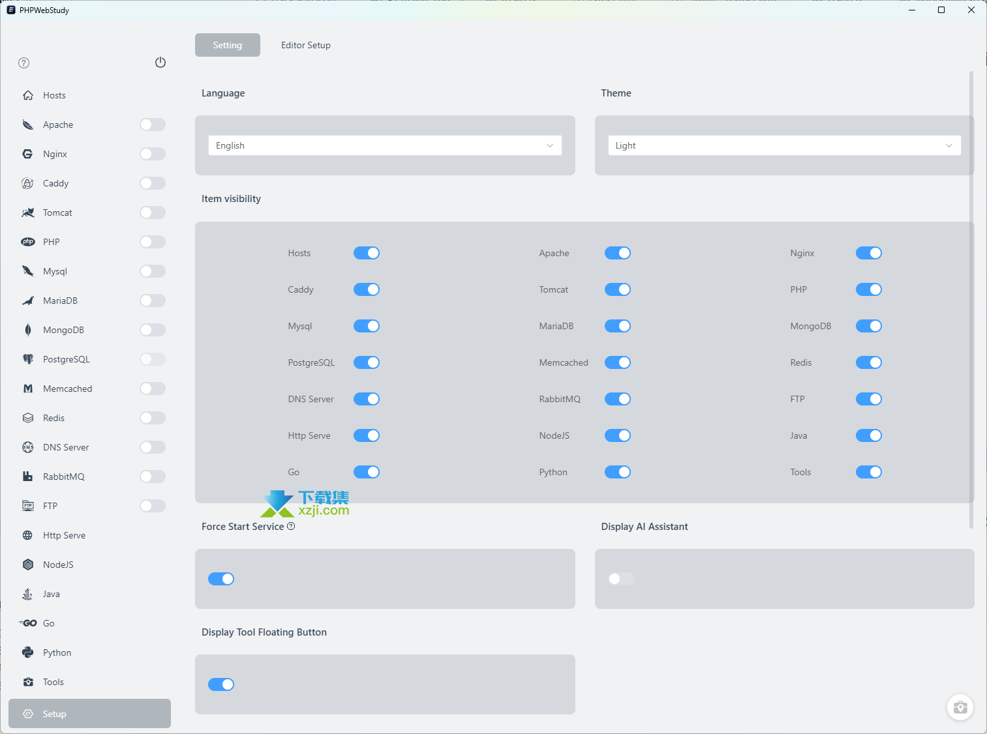Viewport: 987px width, 734px height.
Task: Click the MariaDB seal icon
Action: (x=28, y=301)
